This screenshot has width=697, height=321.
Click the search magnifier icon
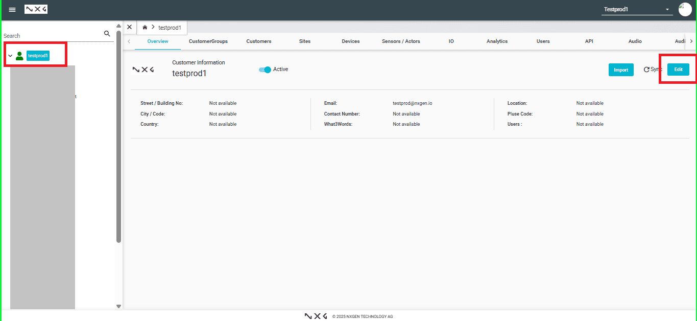pos(107,34)
